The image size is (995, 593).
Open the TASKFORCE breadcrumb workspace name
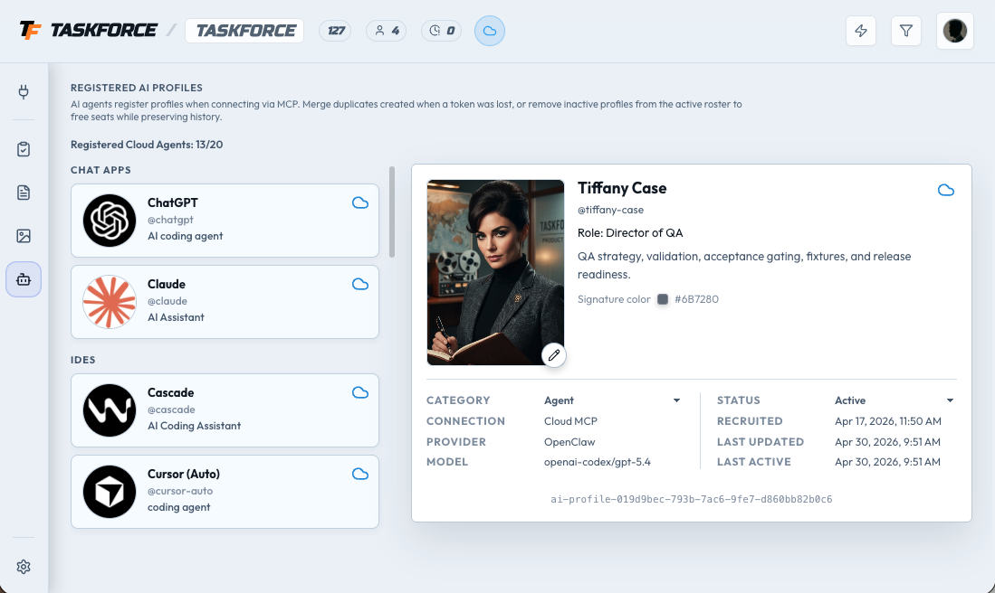244,30
